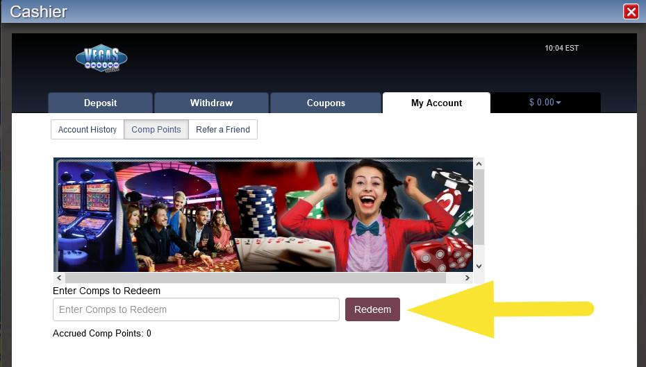Screen dimensions: 646x367
Task: Expand the $ 0.00 balance dropdown
Action: click(545, 103)
